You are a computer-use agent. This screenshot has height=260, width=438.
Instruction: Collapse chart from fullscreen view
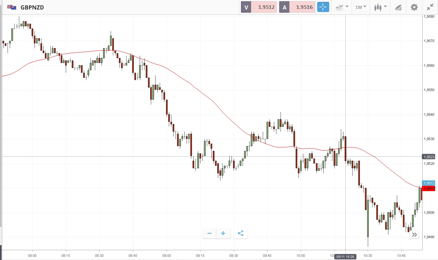coord(430,7)
